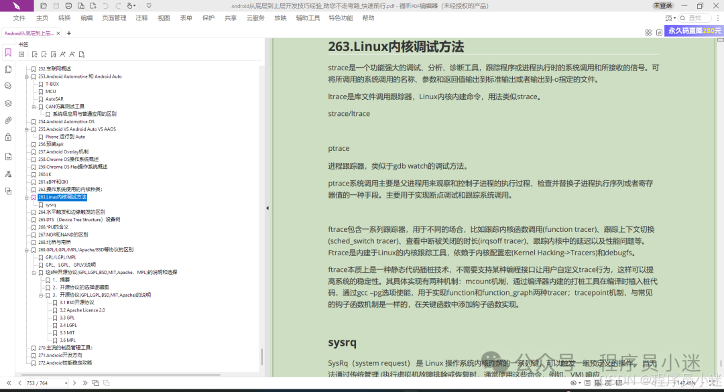The width and height of the screenshot is (724, 392).
Task: Collapse the 这6种开源协议 bookmark node
Action: pyautogui.click(x=34, y=273)
